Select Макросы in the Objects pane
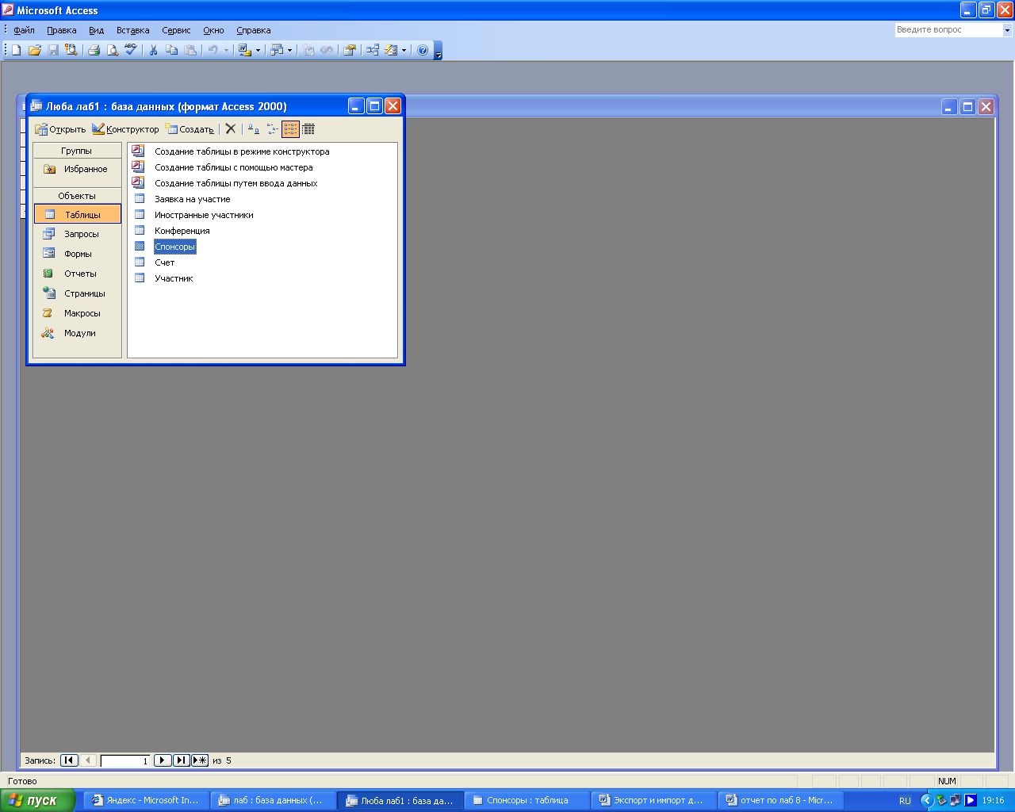 78,313
